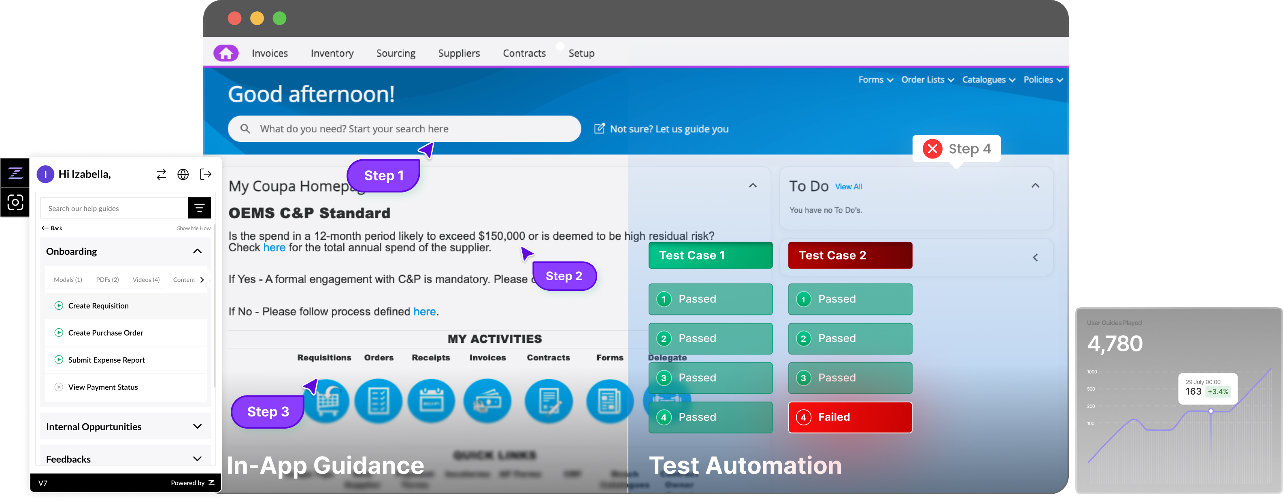Select the Content tab
The height and width of the screenshot is (501, 1283).
tap(184, 279)
